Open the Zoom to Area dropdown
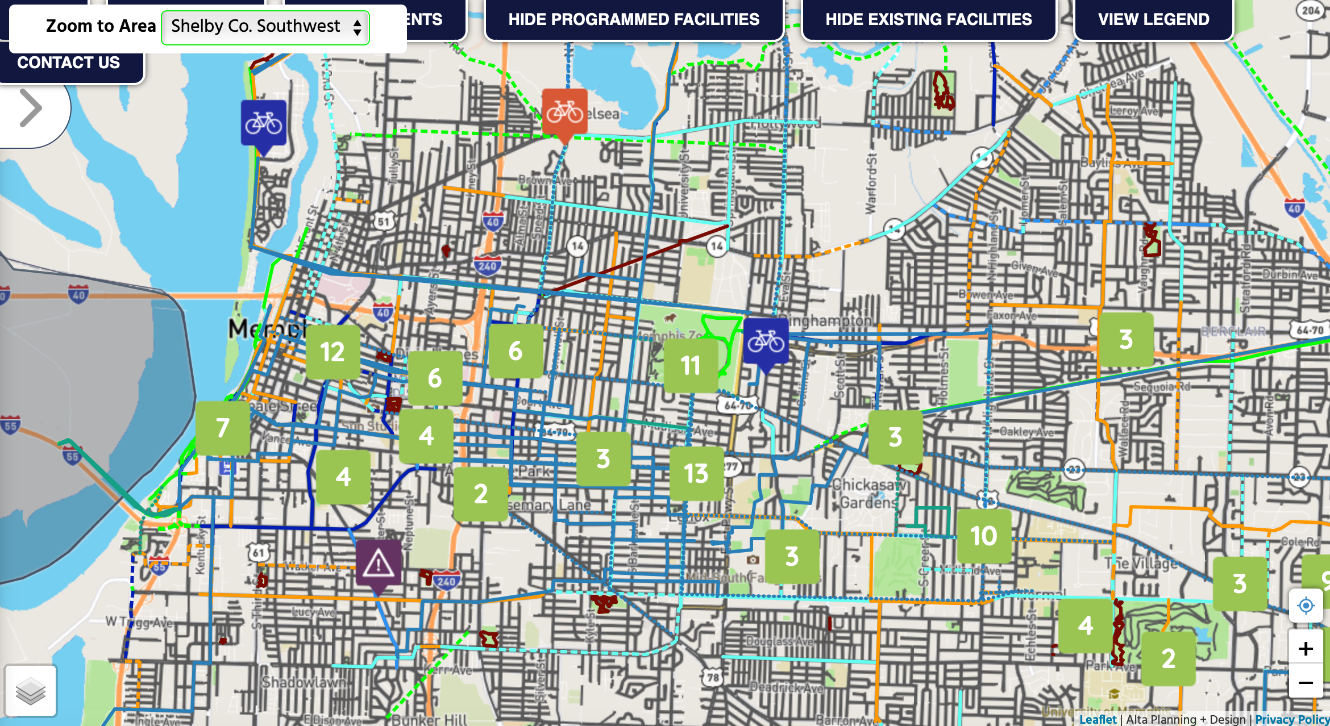Screen dimensions: 1330x726 coord(265,27)
